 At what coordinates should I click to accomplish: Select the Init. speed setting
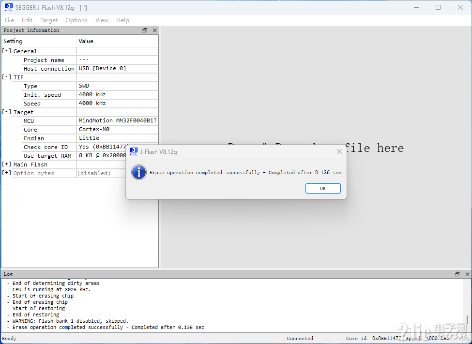(x=49, y=95)
